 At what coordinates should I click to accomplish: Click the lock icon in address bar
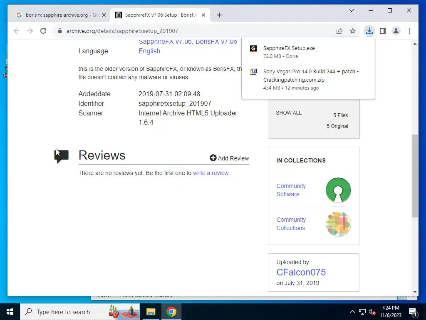(x=60, y=31)
